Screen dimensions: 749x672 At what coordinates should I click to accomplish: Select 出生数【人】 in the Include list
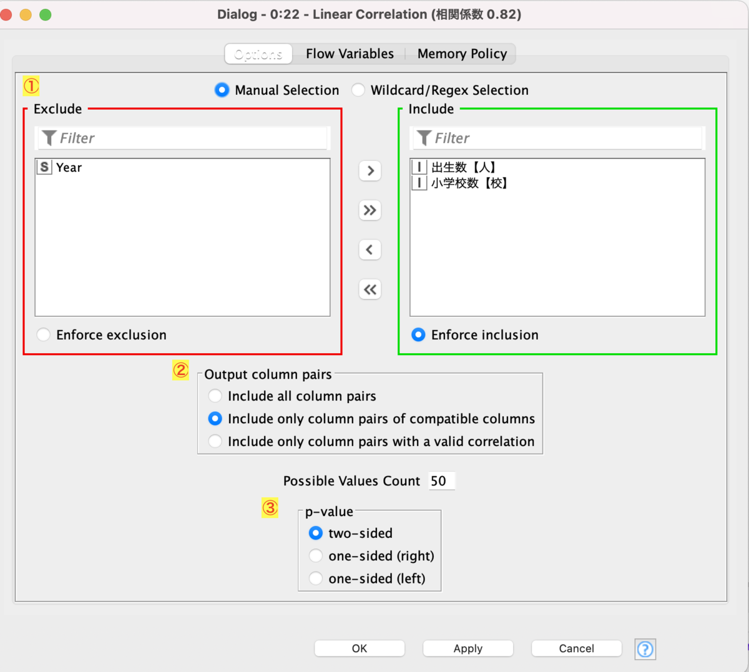(x=557, y=167)
